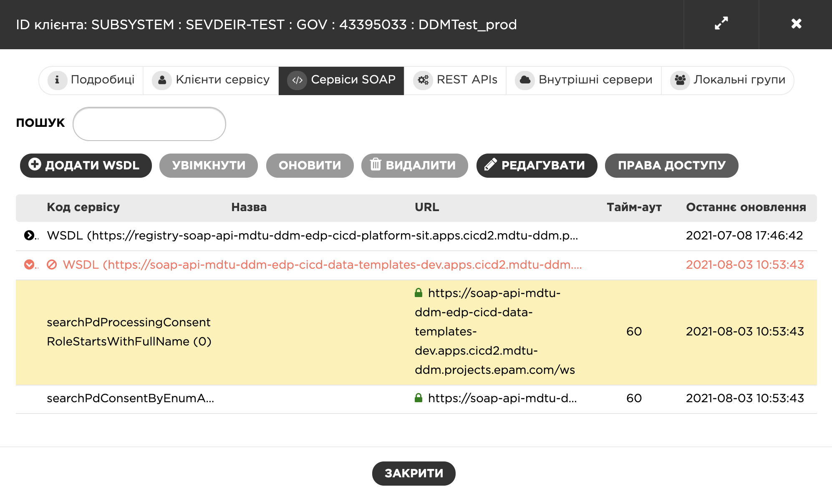The height and width of the screenshot is (499, 832).
Task: Collapse the red data-templates-dev WSDL row
Action: [29, 265]
